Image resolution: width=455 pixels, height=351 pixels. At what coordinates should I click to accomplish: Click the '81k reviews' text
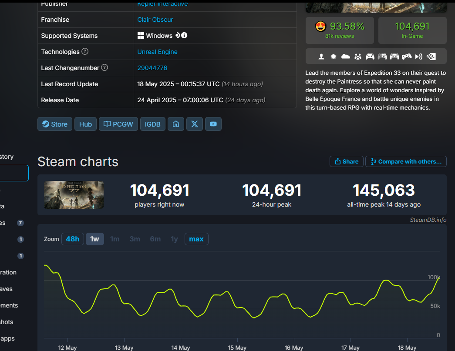(x=340, y=36)
